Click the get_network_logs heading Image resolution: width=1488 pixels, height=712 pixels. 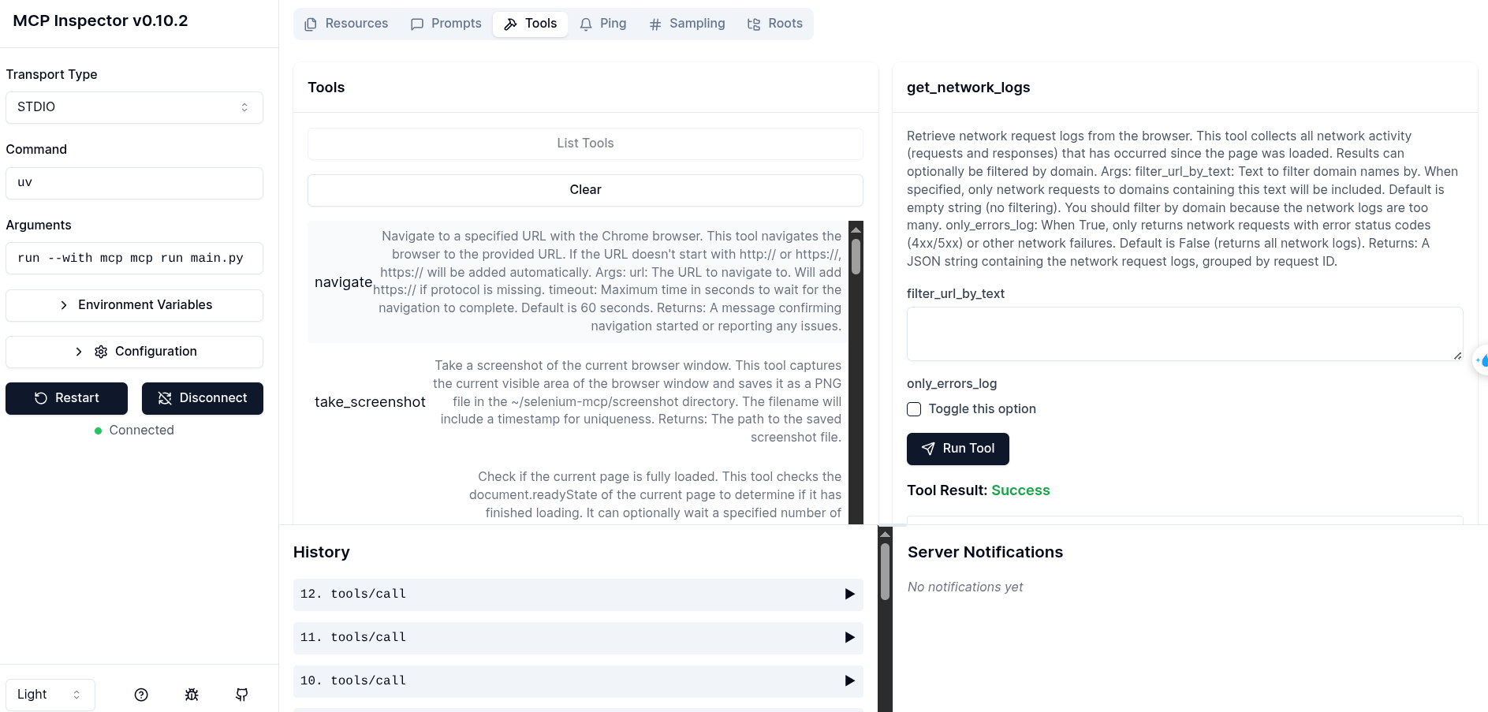pyautogui.click(x=968, y=88)
